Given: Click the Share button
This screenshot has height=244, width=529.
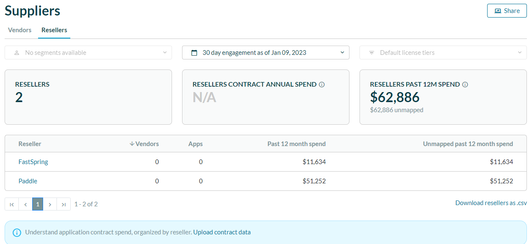Looking at the screenshot, I should pos(507,11).
